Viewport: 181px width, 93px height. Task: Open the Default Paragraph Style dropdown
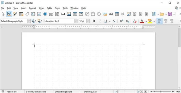pos(29,21)
